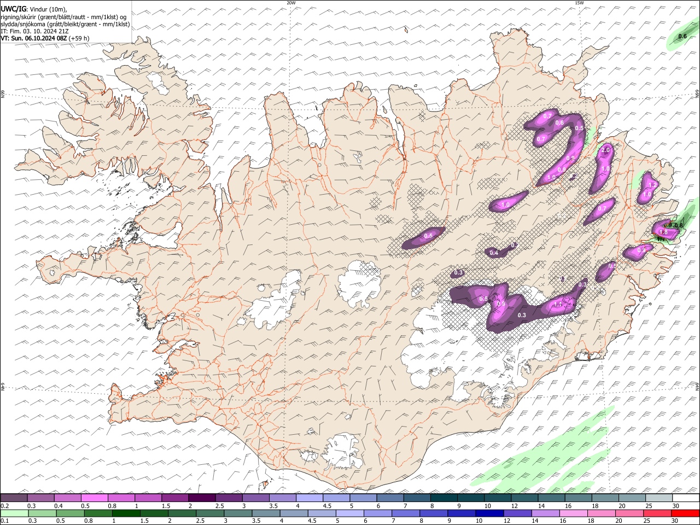Select the palest green lower legend swatch at 0.1

click(x=15, y=513)
